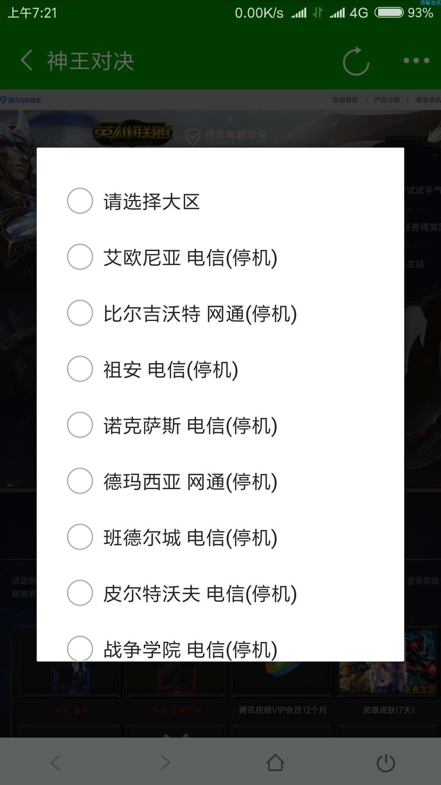This screenshot has width=441, height=785.
Task: Pick 德玛西亚 网通 from the list
Action: click(220, 481)
